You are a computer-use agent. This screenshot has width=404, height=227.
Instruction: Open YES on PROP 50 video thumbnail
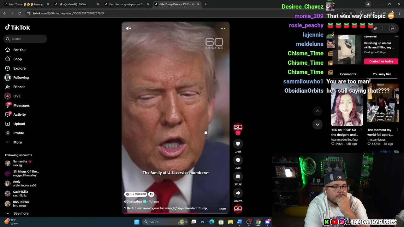pos(347,105)
